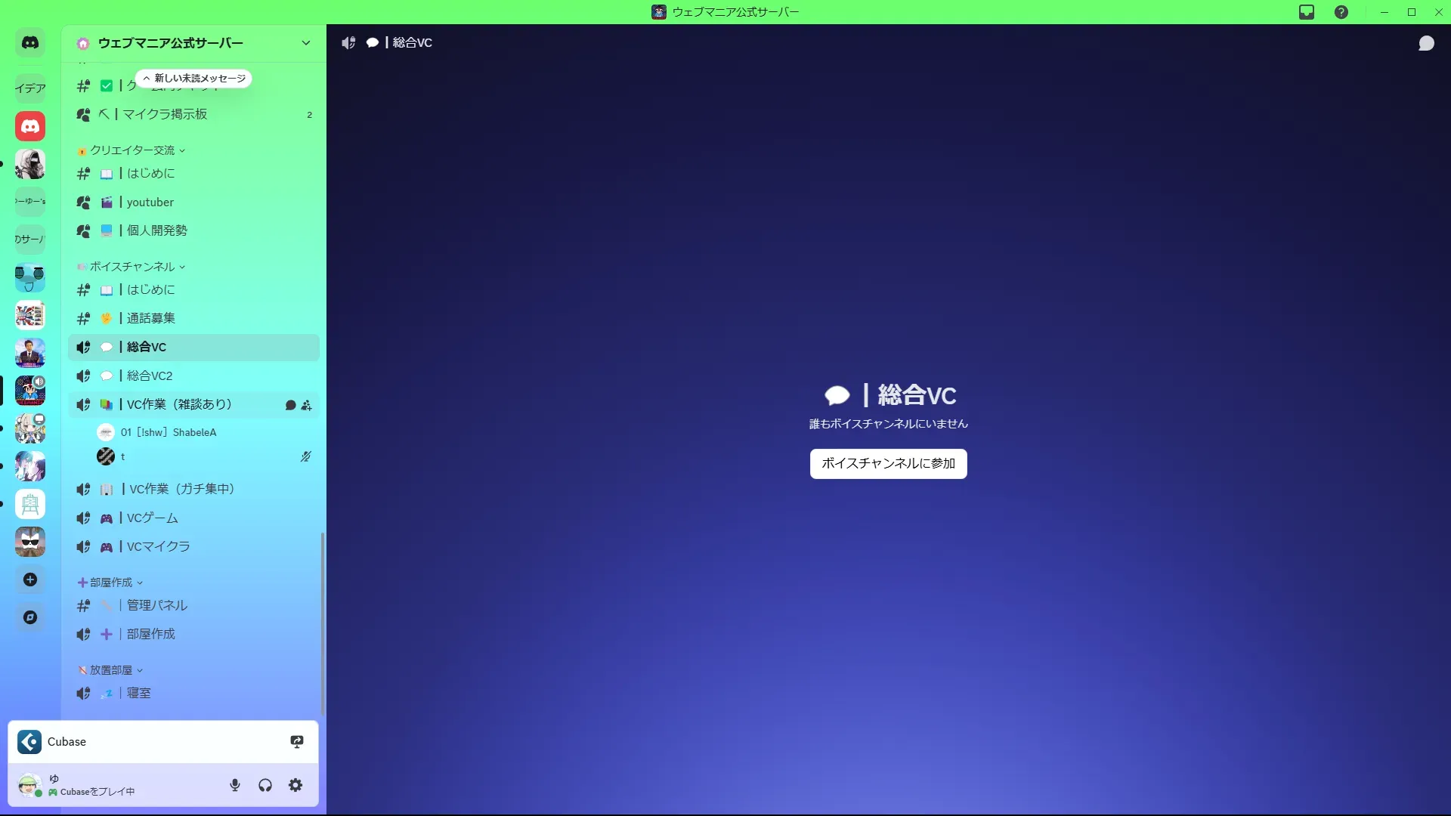
Task: Click the help question mark icon
Action: point(1341,12)
